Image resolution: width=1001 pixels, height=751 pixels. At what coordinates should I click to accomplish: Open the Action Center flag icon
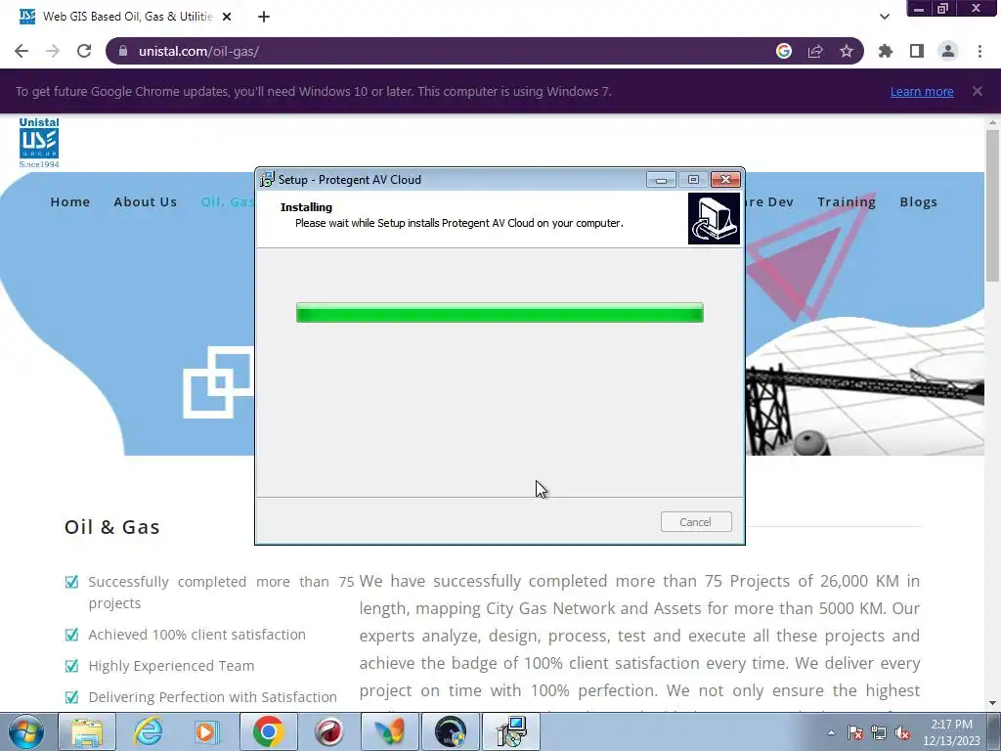tap(855, 732)
